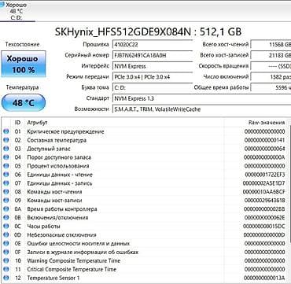291x284 pixels.
Task: Click the Хорошо 100 % health status button
Action: coord(23,64)
